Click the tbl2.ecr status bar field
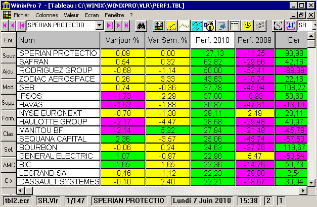317x207 pixels. 17,200
